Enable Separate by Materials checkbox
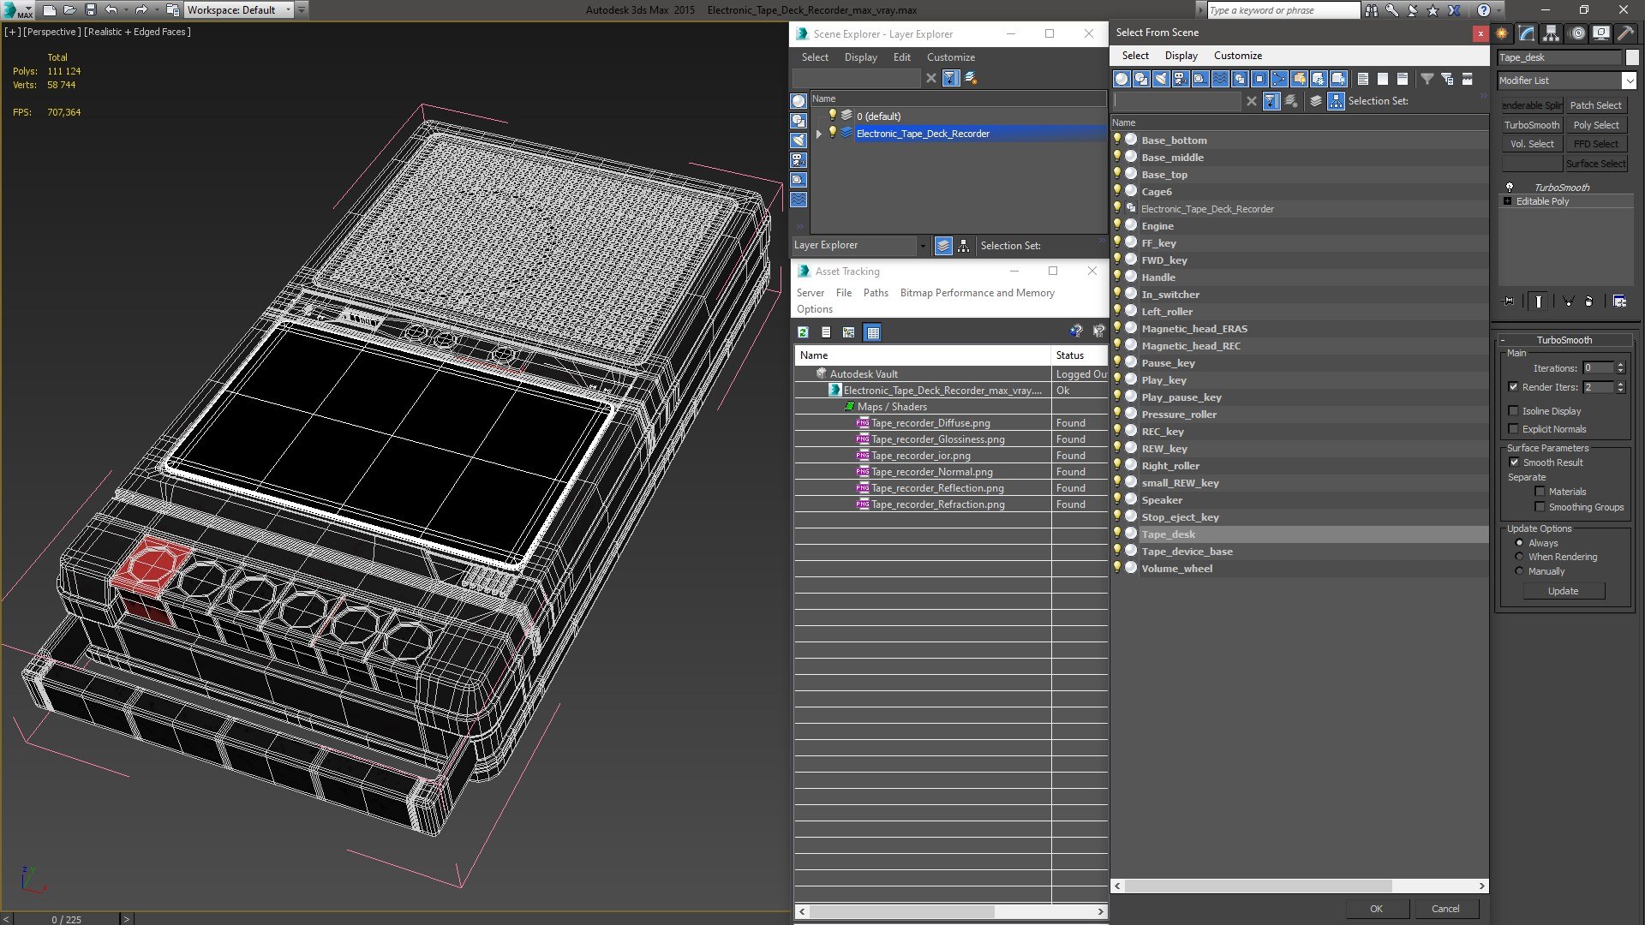The width and height of the screenshot is (1645, 925). point(1540,492)
